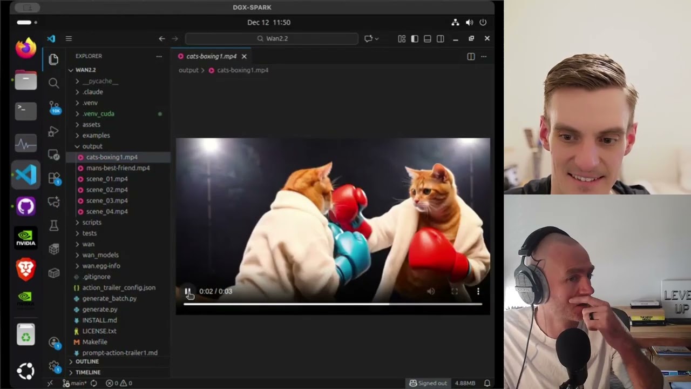Click the Signed out status item
Viewport: 691px width, 389px height.
coord(428,383)
